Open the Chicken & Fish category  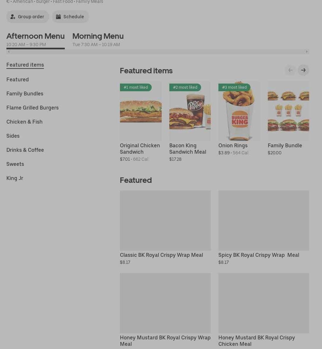pyautogui.click(x=24, y=122)
